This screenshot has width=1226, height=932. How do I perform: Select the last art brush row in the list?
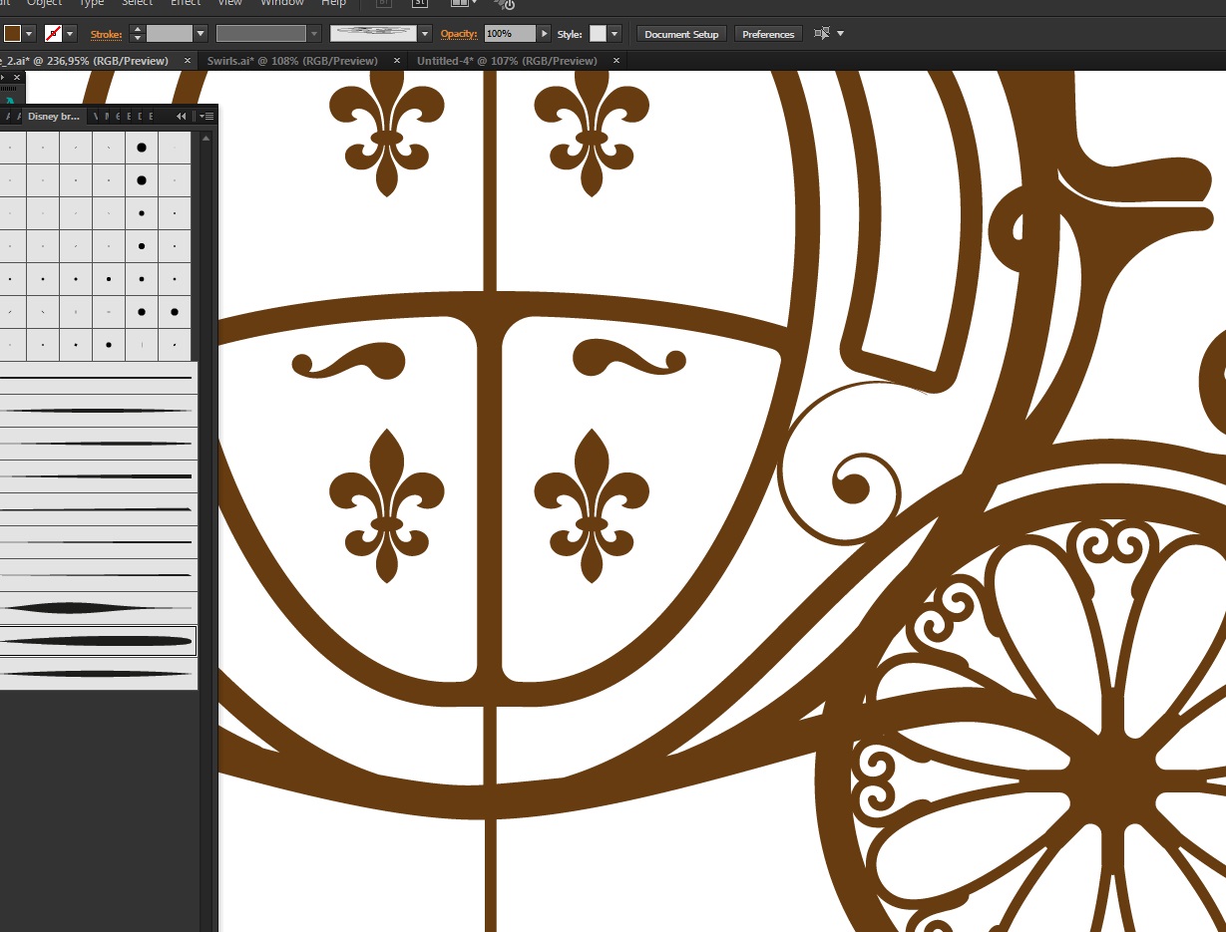[x=98, y=674]
